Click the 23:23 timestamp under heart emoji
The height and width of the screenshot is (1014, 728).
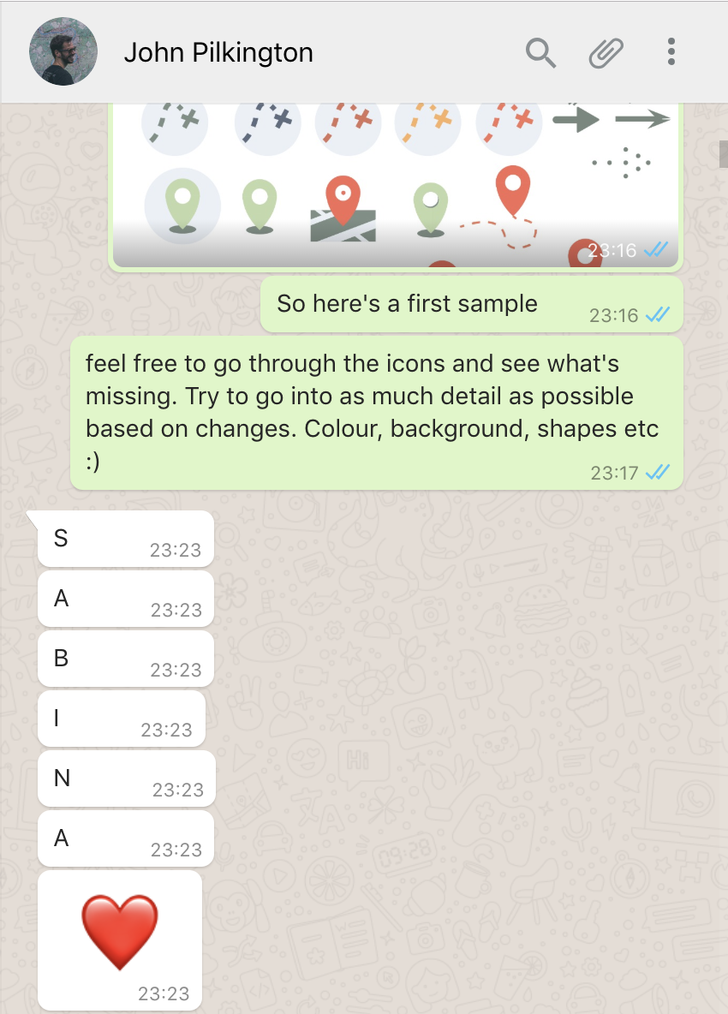(164, 993)
